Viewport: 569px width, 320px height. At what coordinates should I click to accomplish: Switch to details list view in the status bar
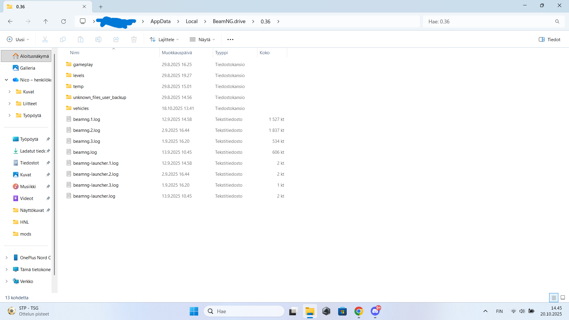click(x=554, y=297)
